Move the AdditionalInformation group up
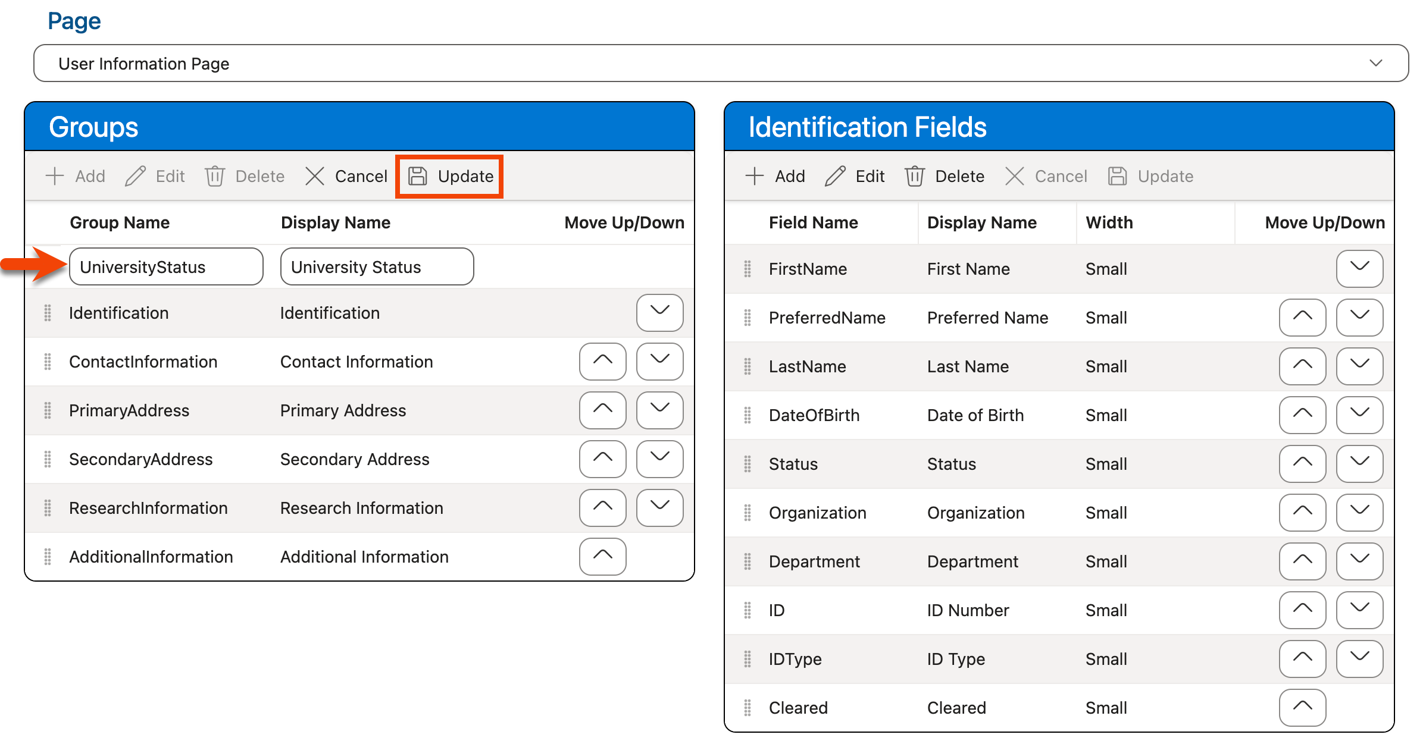The width and height of the screenshot is (1426, 747). (x=602, y=556)
